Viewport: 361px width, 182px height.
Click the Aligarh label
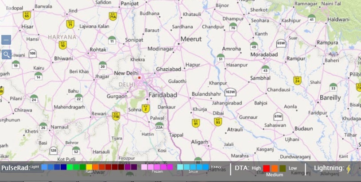[x=199, y=142]
